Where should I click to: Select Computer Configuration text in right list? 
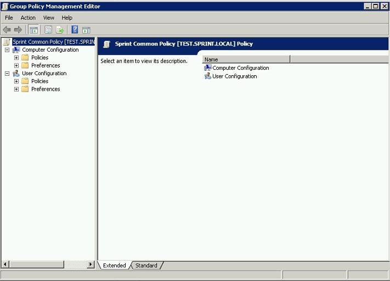coord(240,68)
